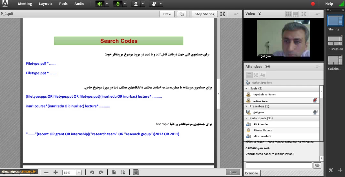The height and width of the screenshot is (177, 345).
Task: Select participant Alireza Razzaz
Action: [282, 130]
